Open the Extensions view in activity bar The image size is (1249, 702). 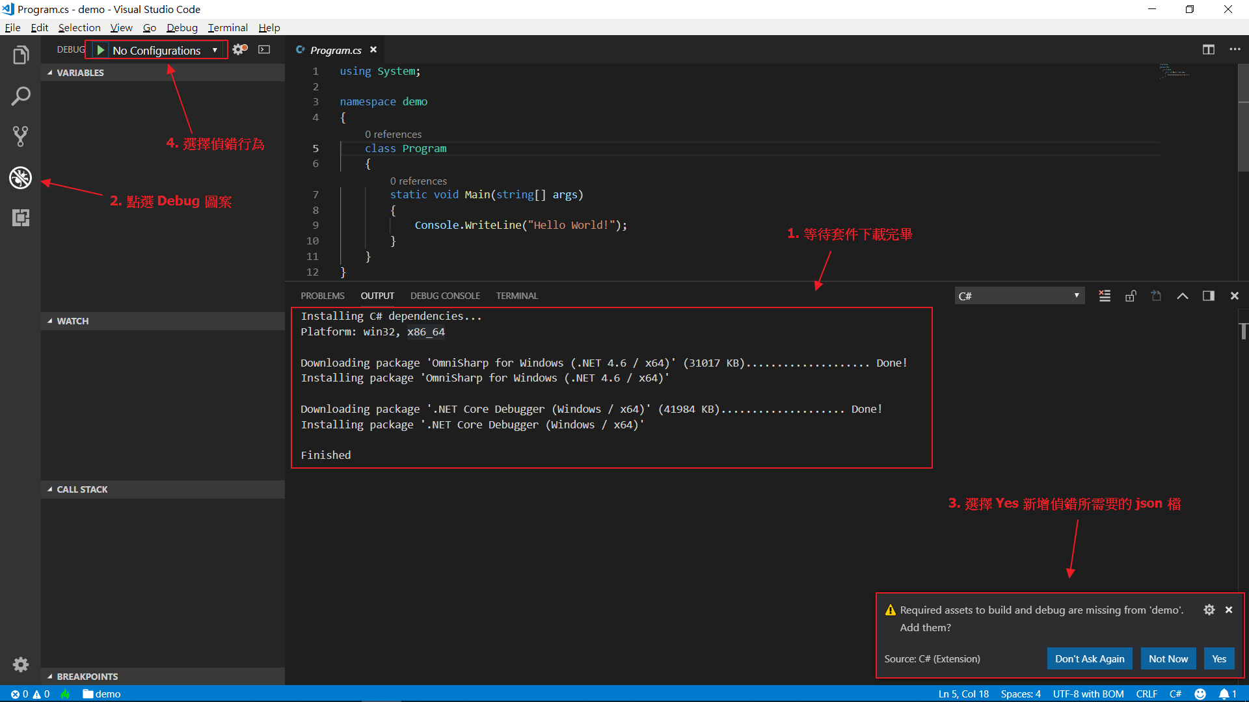[21, 218]
